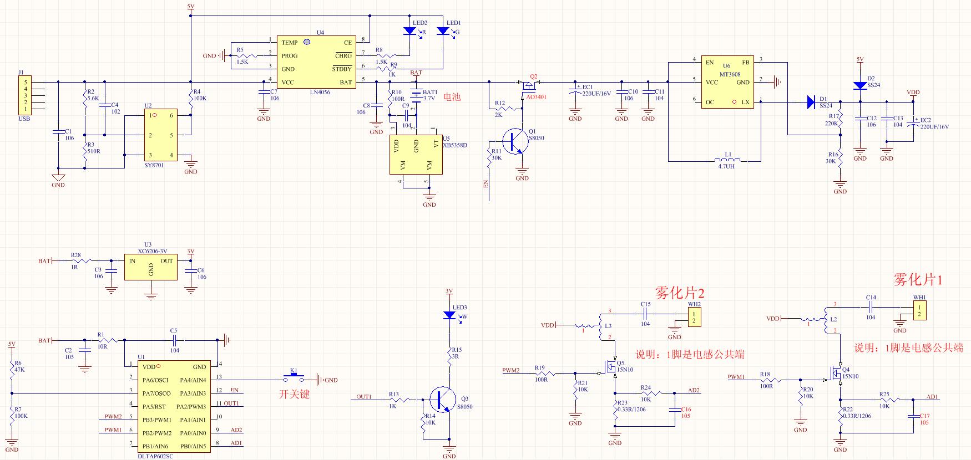Click the '0.33R/1206' value of R22
971x460 pixels.
[x=858, y=415]
